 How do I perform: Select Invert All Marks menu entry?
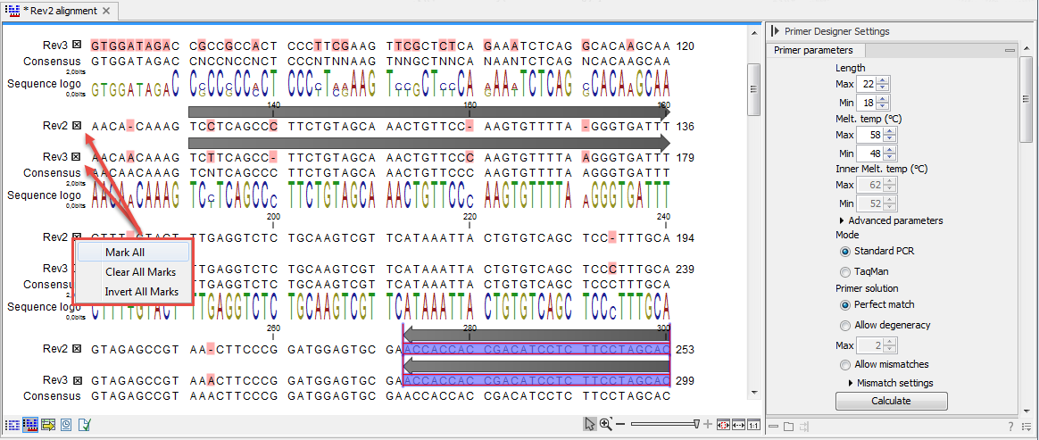(141, 292)
